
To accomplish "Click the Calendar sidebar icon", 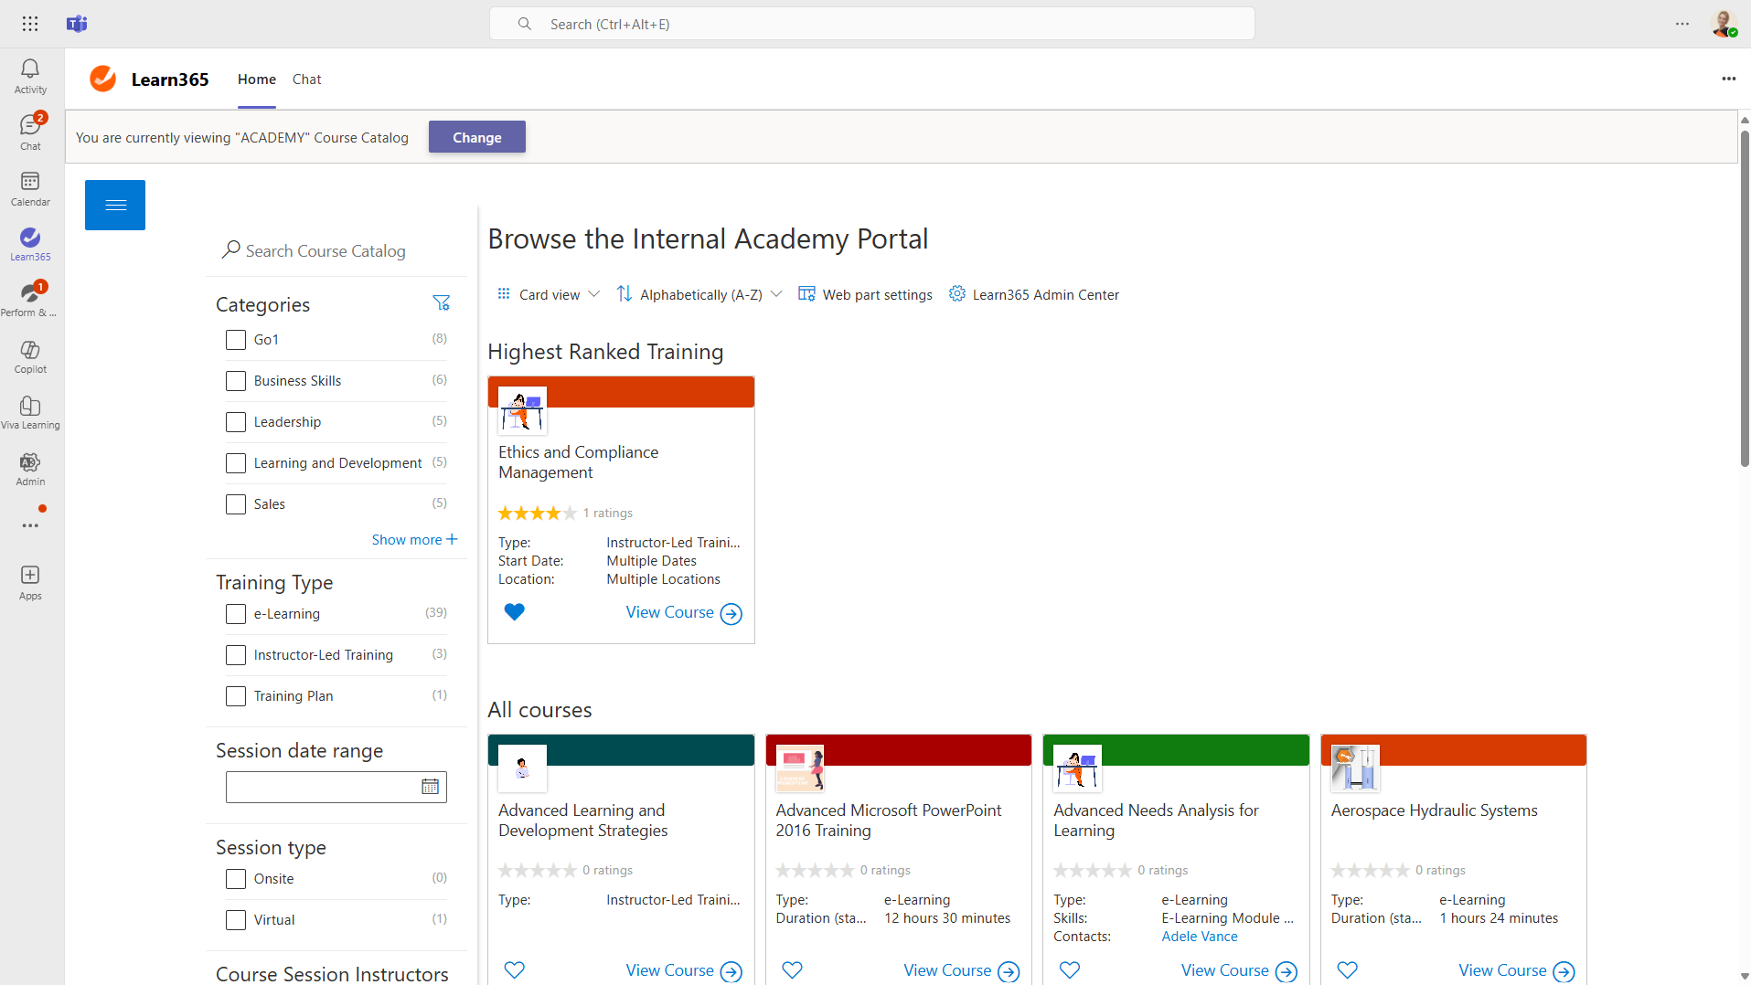I will [x=30, y=188].
